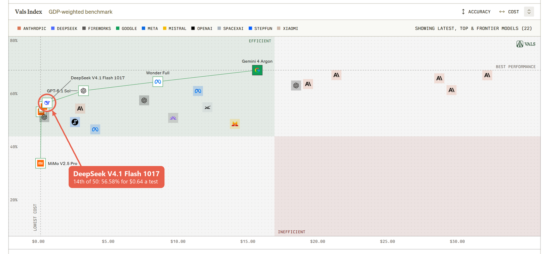Open the Cost horizontal axis selector
Viewport: 549px width, 254px height.
pos(509,12)
